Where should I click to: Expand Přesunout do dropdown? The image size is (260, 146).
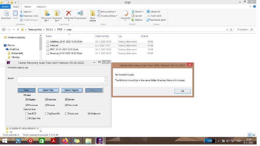point(48,21)
